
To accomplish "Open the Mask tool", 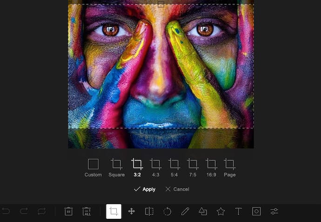I will (256, 211).
